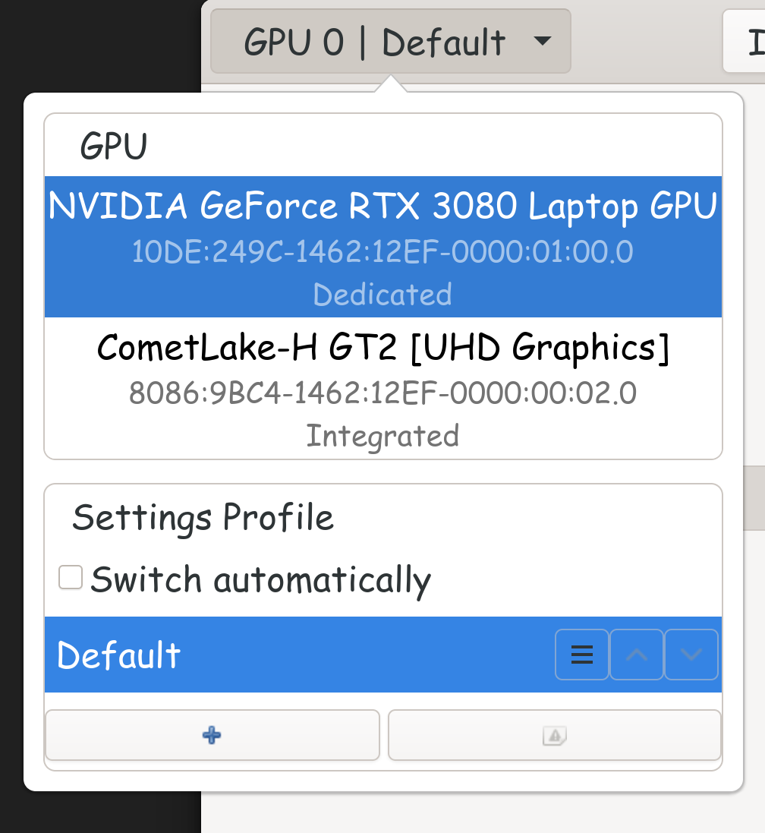The width and height of the screenshot is (765, 833).
Task: Move the Default profile up
Action: [x=637, y=655]
